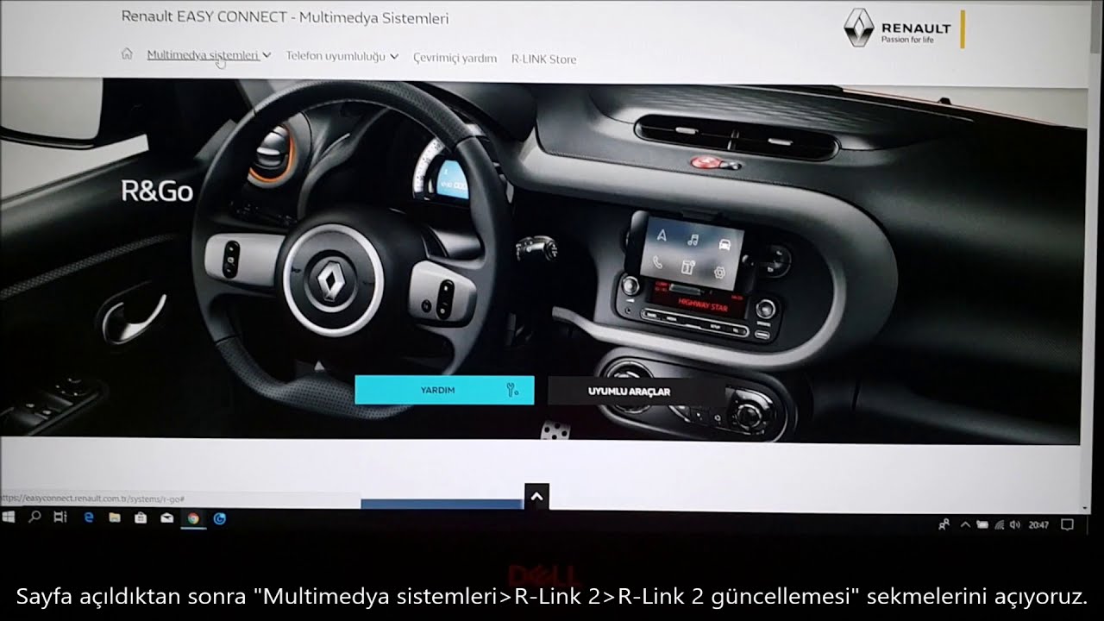The height and width of the screenshot is (621, 1104).
Task: Open Windows search from the taskbar
Action: pos(34,517)
